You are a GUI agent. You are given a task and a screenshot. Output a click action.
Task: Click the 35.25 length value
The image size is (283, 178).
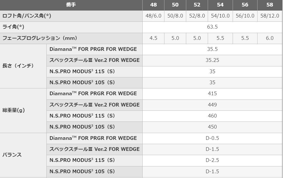point(212,60)
